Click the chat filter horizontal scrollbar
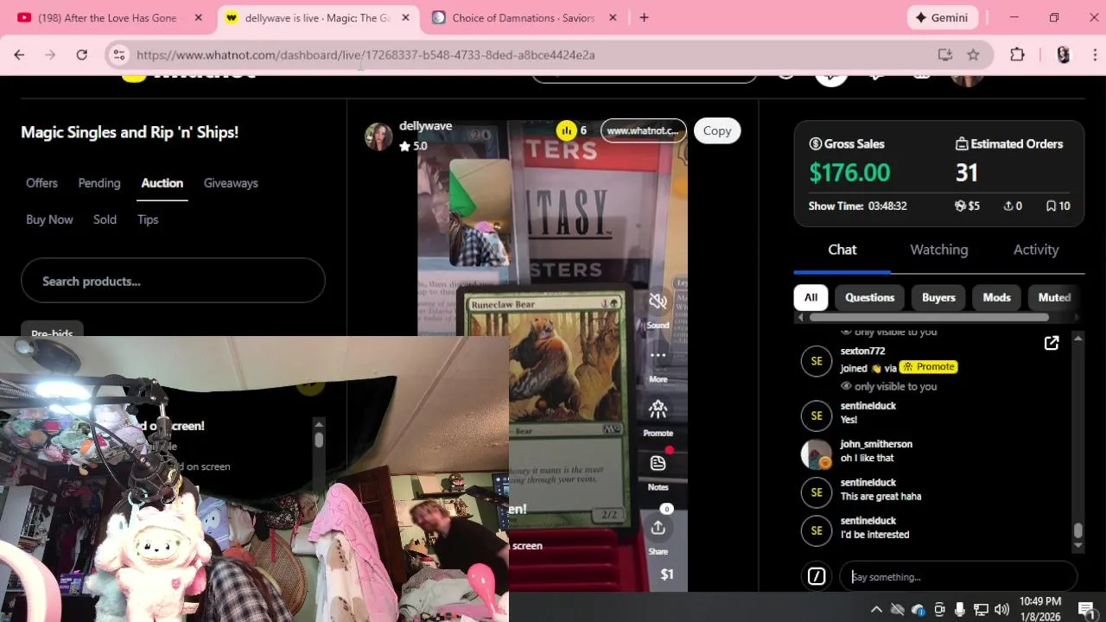This screenshot has width=1106, height=622. point(930,317)
